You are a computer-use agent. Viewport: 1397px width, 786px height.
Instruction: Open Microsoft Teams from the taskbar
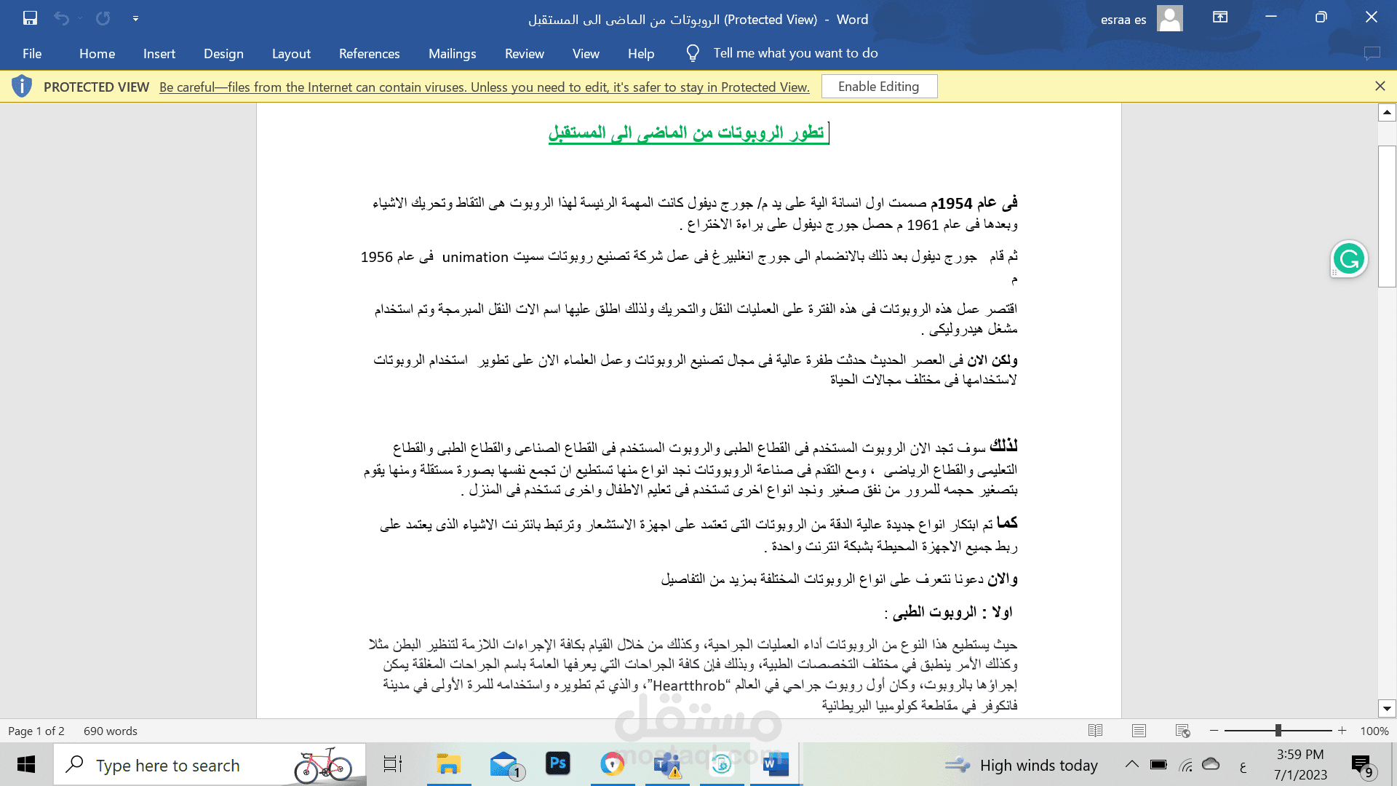(667, 765)
